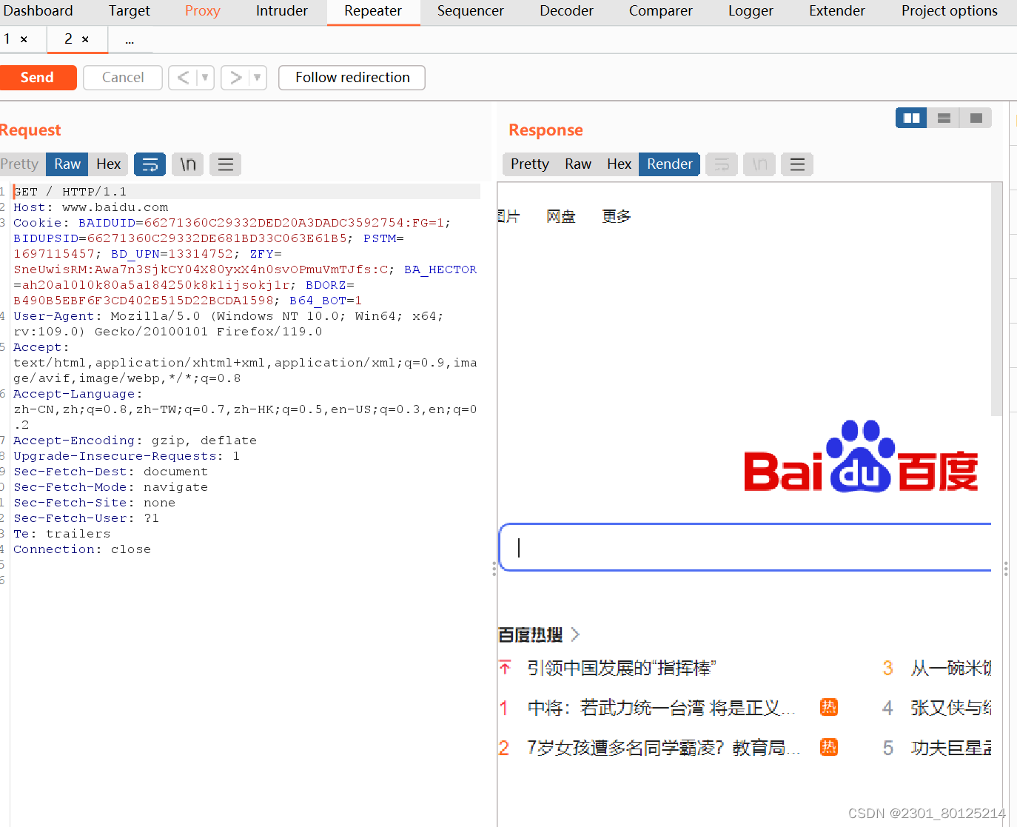
Task: Open the Sequencer tab
Action: point(471,11)
